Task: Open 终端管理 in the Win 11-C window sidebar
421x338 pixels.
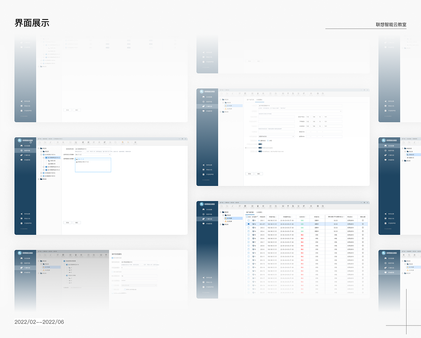Action: (x=25, y=160)
